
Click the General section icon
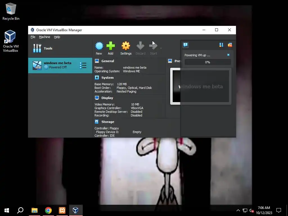pos(97,61)
